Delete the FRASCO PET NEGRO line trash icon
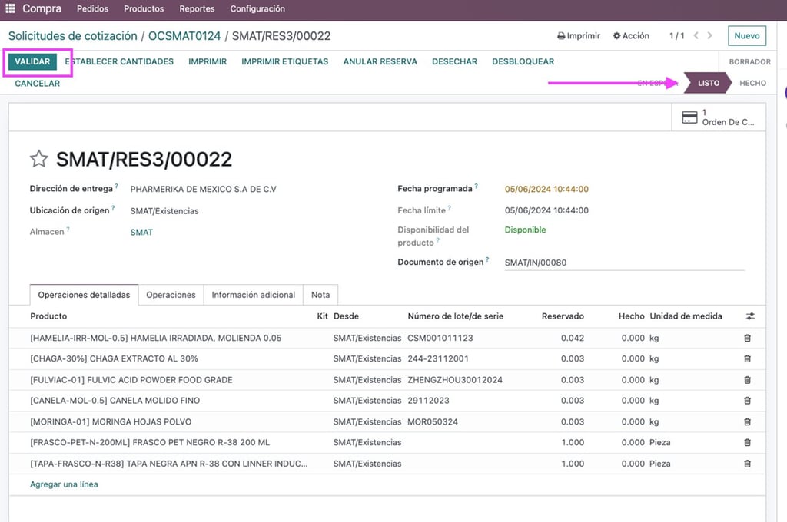 tap(747, 442)
